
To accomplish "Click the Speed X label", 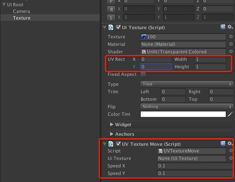I will (116, 166).
